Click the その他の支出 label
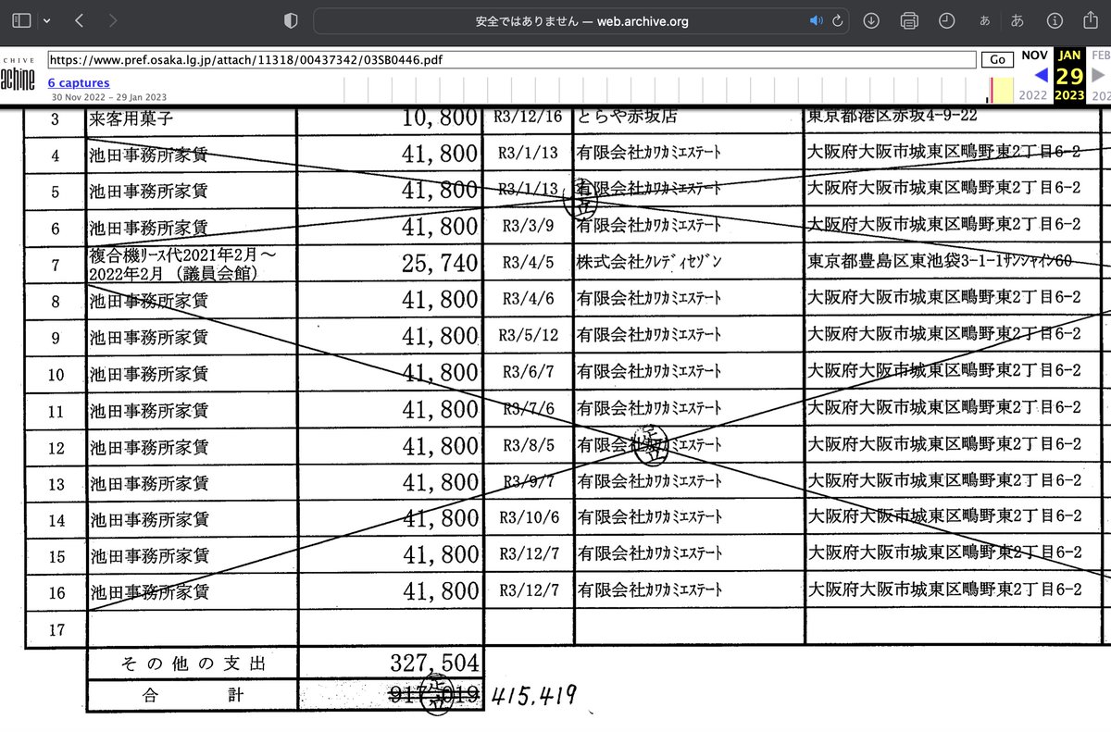Image resolution: width=1111 pixels, height=732 pixels. pos(193,664)
